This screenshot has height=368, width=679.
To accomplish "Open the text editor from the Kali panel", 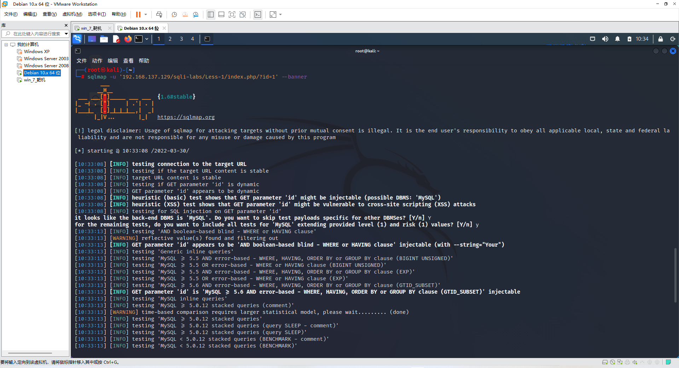I will [116, 39].
